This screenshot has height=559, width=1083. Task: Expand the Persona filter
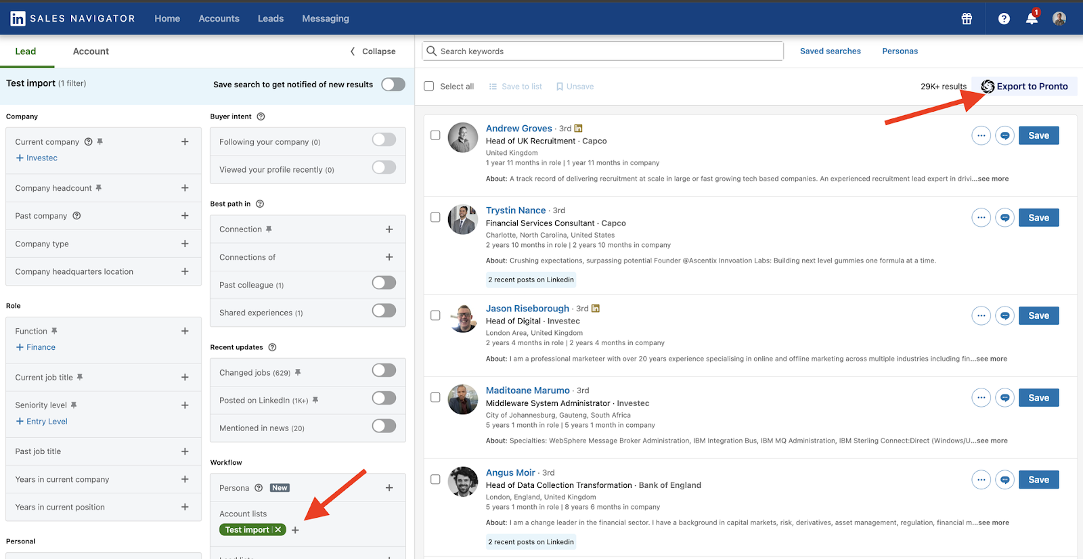389,488
